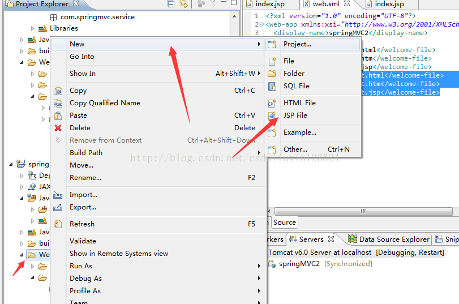
Task: Click the new Project icon in submenu
Action: click(x=272, y=44)
